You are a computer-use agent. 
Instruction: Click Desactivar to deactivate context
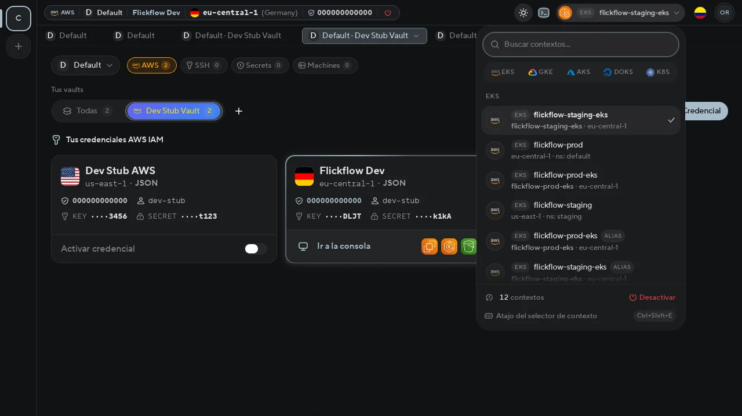coord(652,297)
